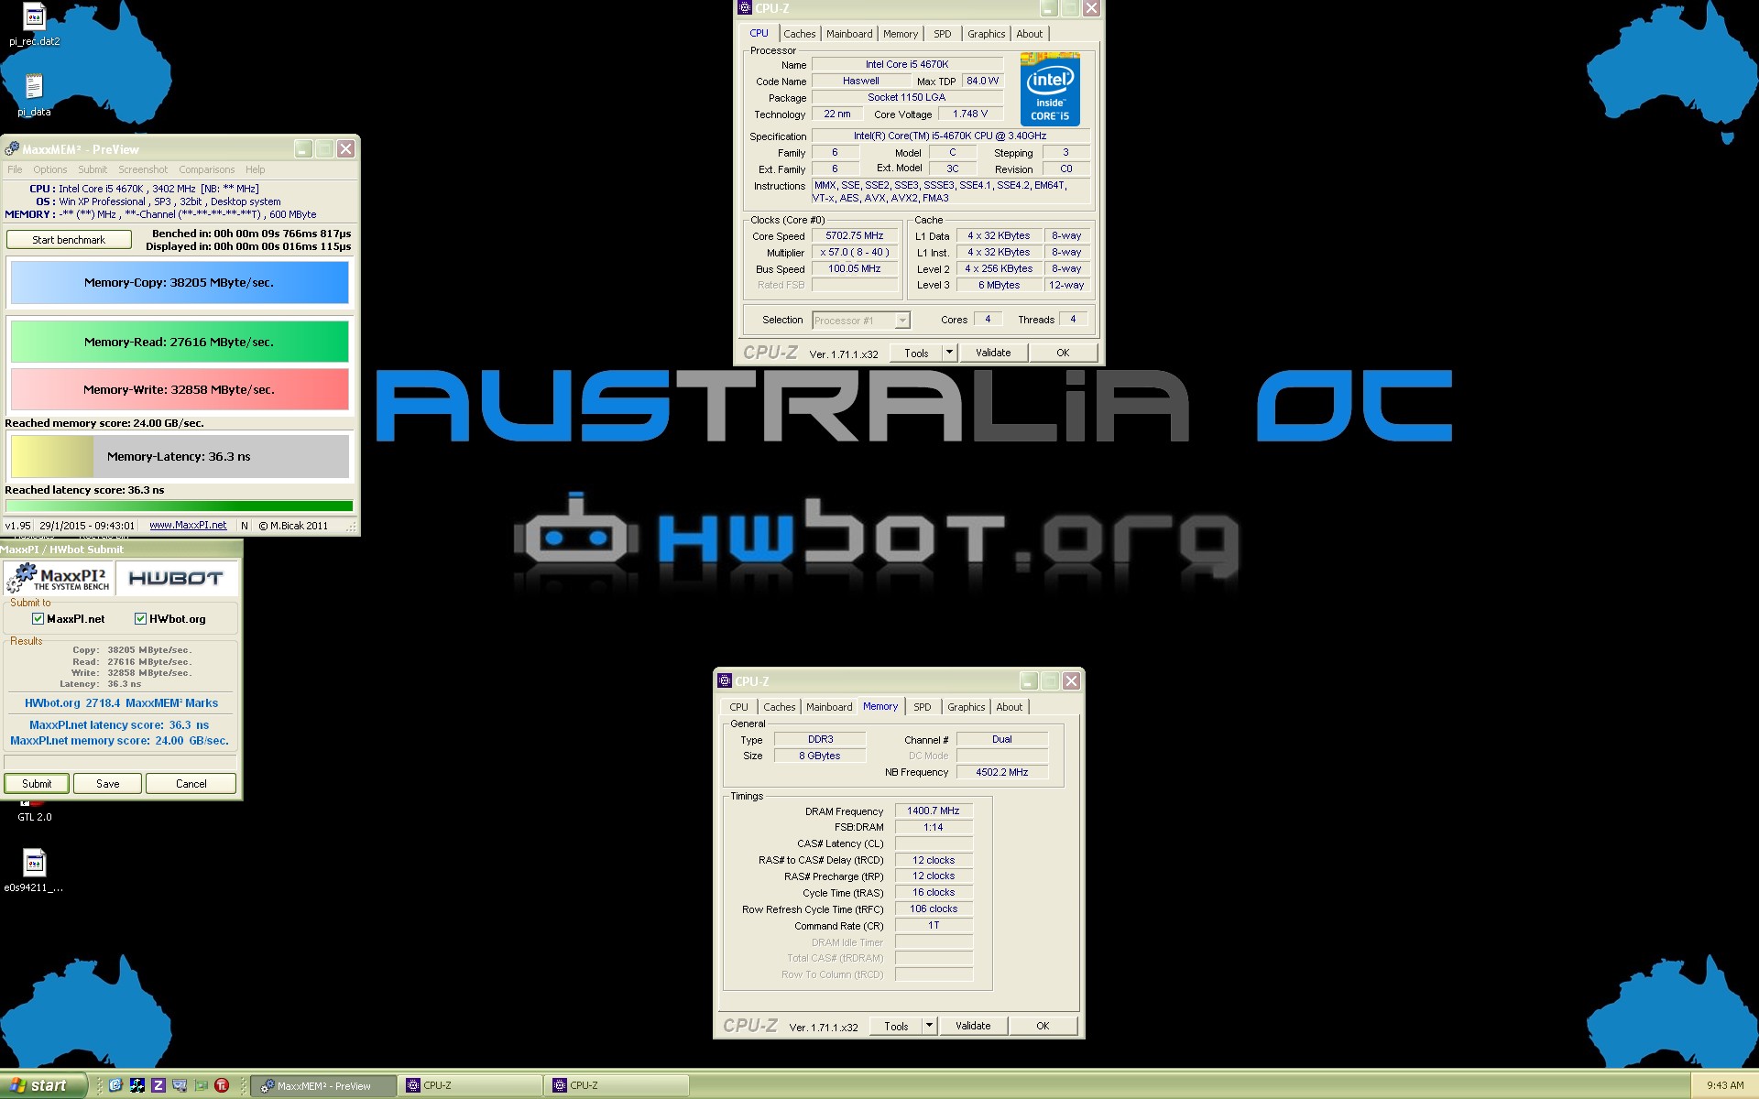Switch to Graphics tab in top CPU-Z
1759x1099 pixels.
coord(987,34)
